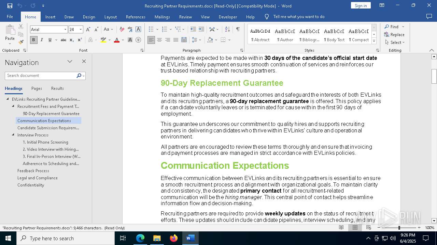Click the Strikethrough icon
This screenshot has height=245, width=437.
coord(64,40)
